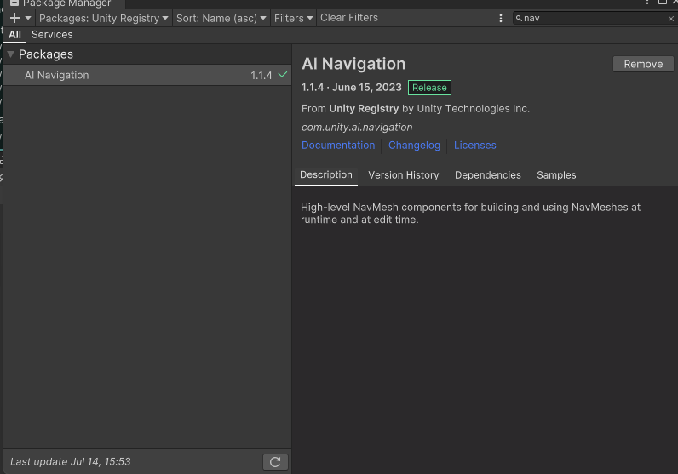Open the Filters dropdown
This screenshot has height=474, width=678.
tap(293, 18)
